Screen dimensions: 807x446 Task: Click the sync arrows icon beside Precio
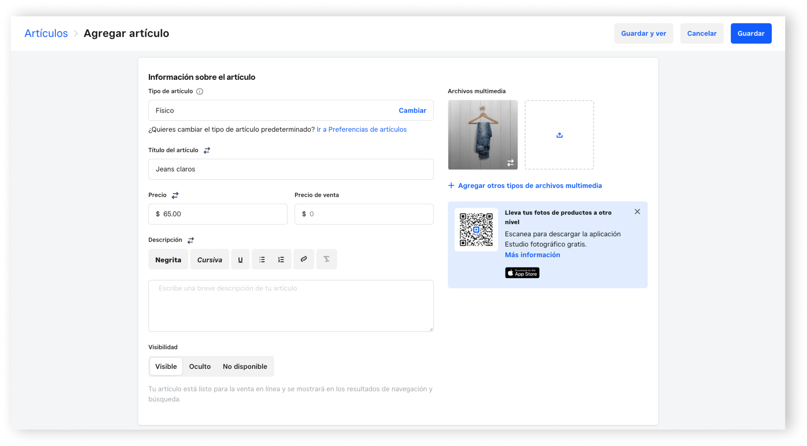[175, 195]
